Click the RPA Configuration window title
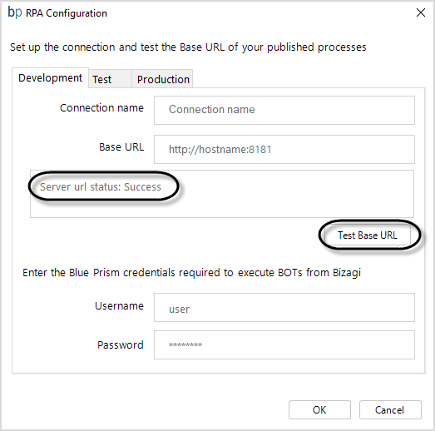Viewport: 435px width, 431px height. tap(67, 13)
